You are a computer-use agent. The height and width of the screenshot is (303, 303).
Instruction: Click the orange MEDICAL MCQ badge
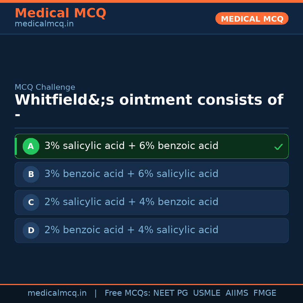(252, 19)
